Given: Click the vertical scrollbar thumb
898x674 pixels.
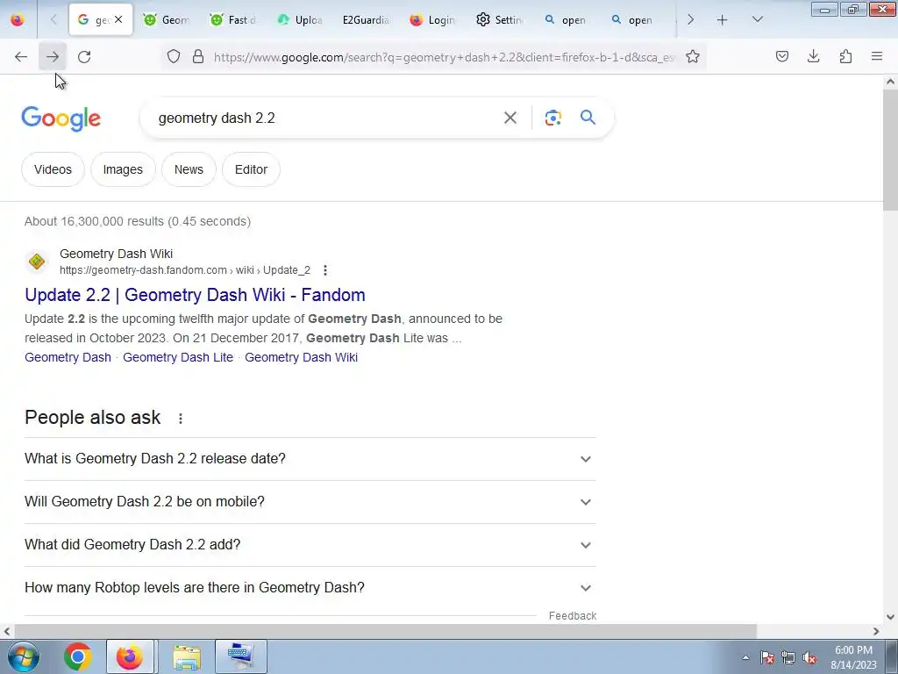Looking at the screenshot, I should click(x=891, y=150).
